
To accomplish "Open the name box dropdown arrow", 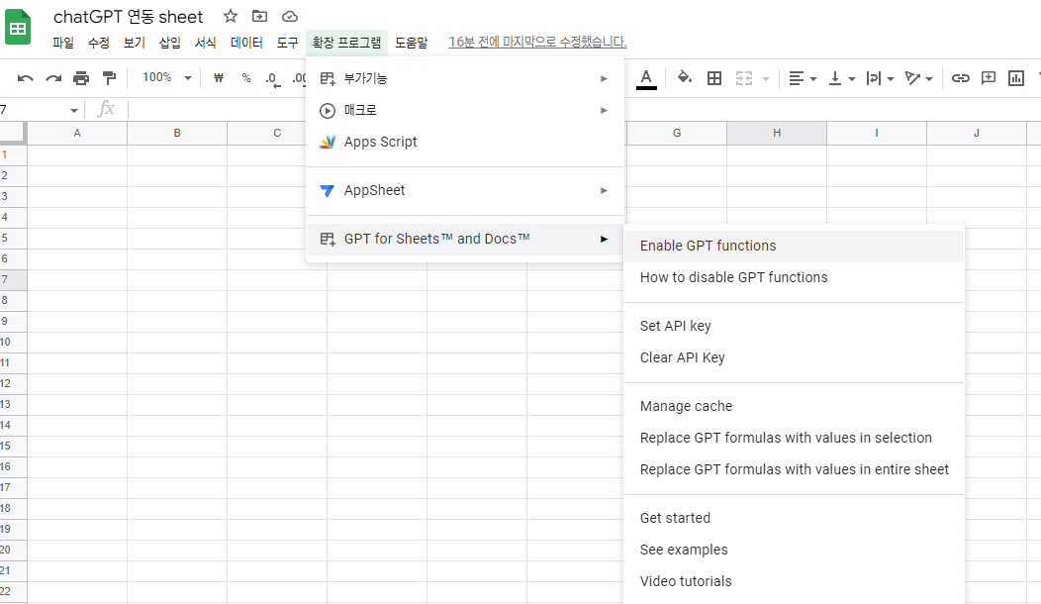I will 73,110.
